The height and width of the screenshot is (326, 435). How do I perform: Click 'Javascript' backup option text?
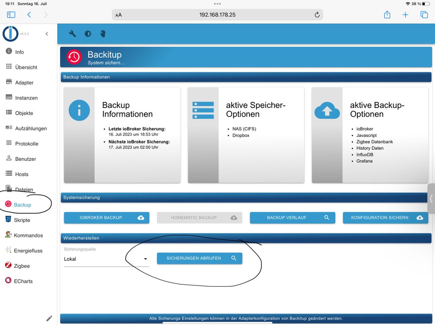366,135
